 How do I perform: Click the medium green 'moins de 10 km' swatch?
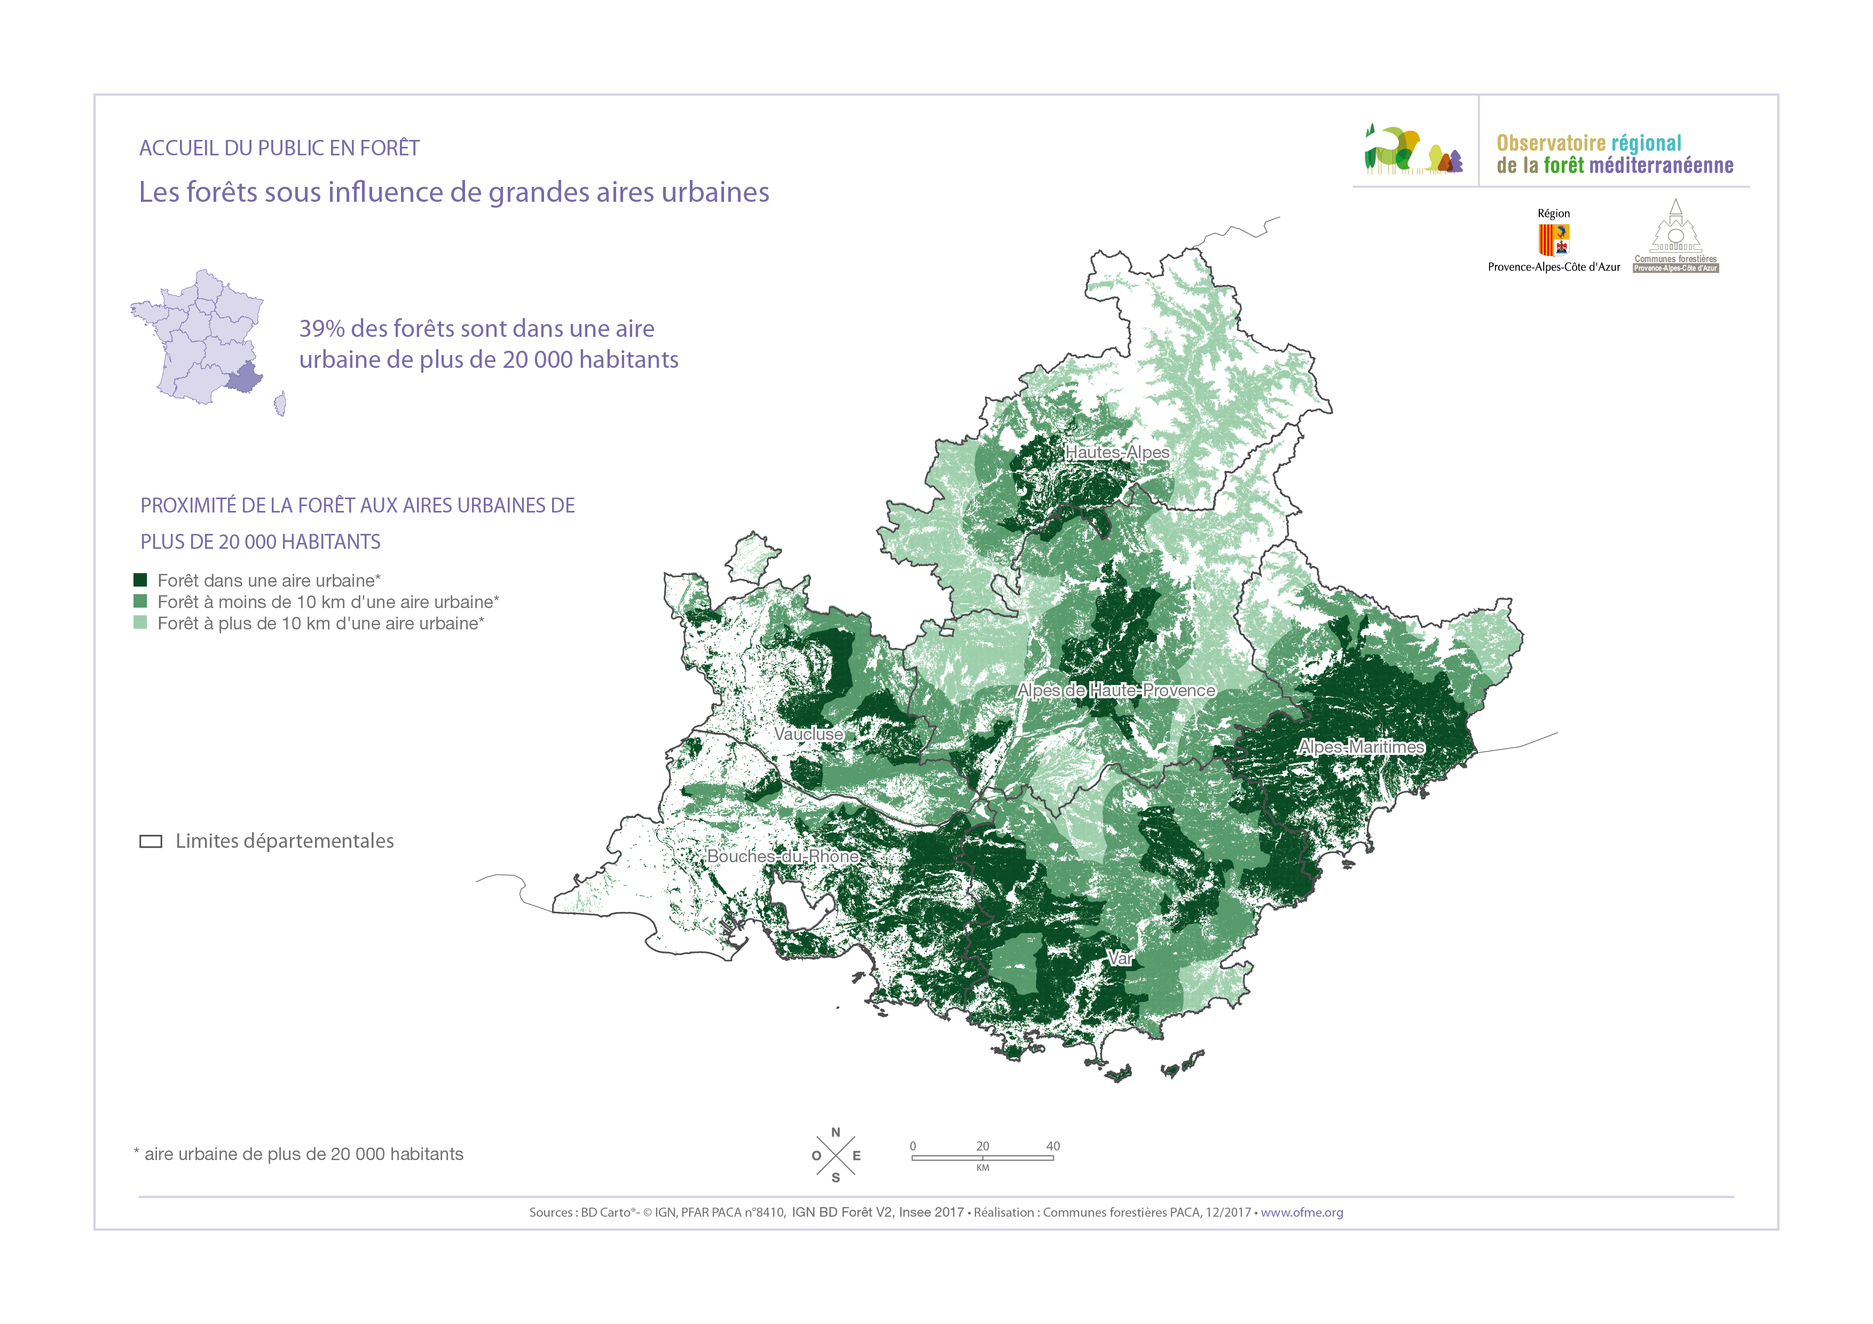coord(140,601)
